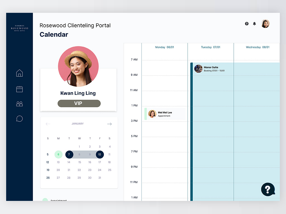This screenshot has height=214, width=286.
Task: Click the 5 PM time label
Action: [134, 136]
